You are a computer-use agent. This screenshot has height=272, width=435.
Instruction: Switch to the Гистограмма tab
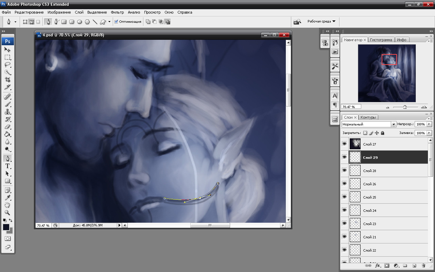381,40
